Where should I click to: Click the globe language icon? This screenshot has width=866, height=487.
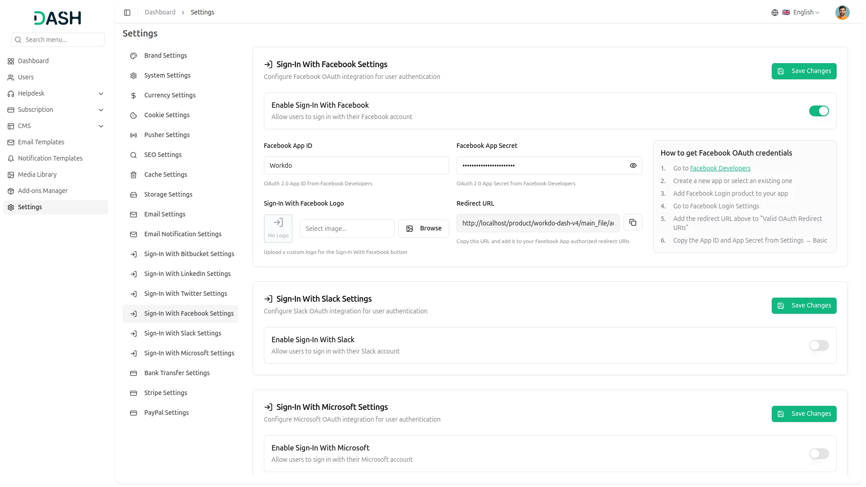[774, 13]
